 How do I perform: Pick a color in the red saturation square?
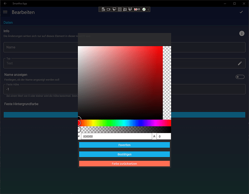(x=120, y=82)
